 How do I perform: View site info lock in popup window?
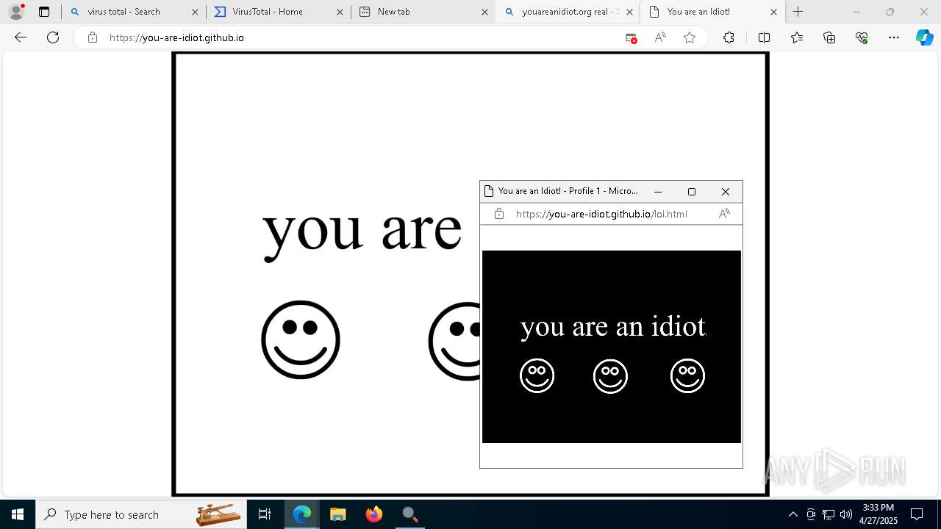coord(499,214)
